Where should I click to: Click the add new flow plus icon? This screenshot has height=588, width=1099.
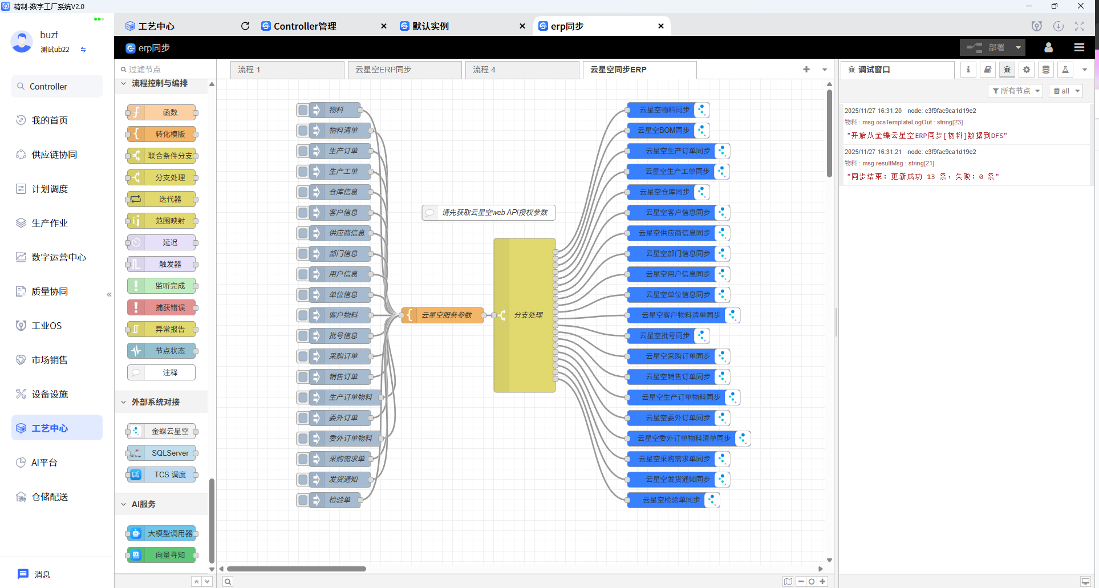tap(806, 70)
